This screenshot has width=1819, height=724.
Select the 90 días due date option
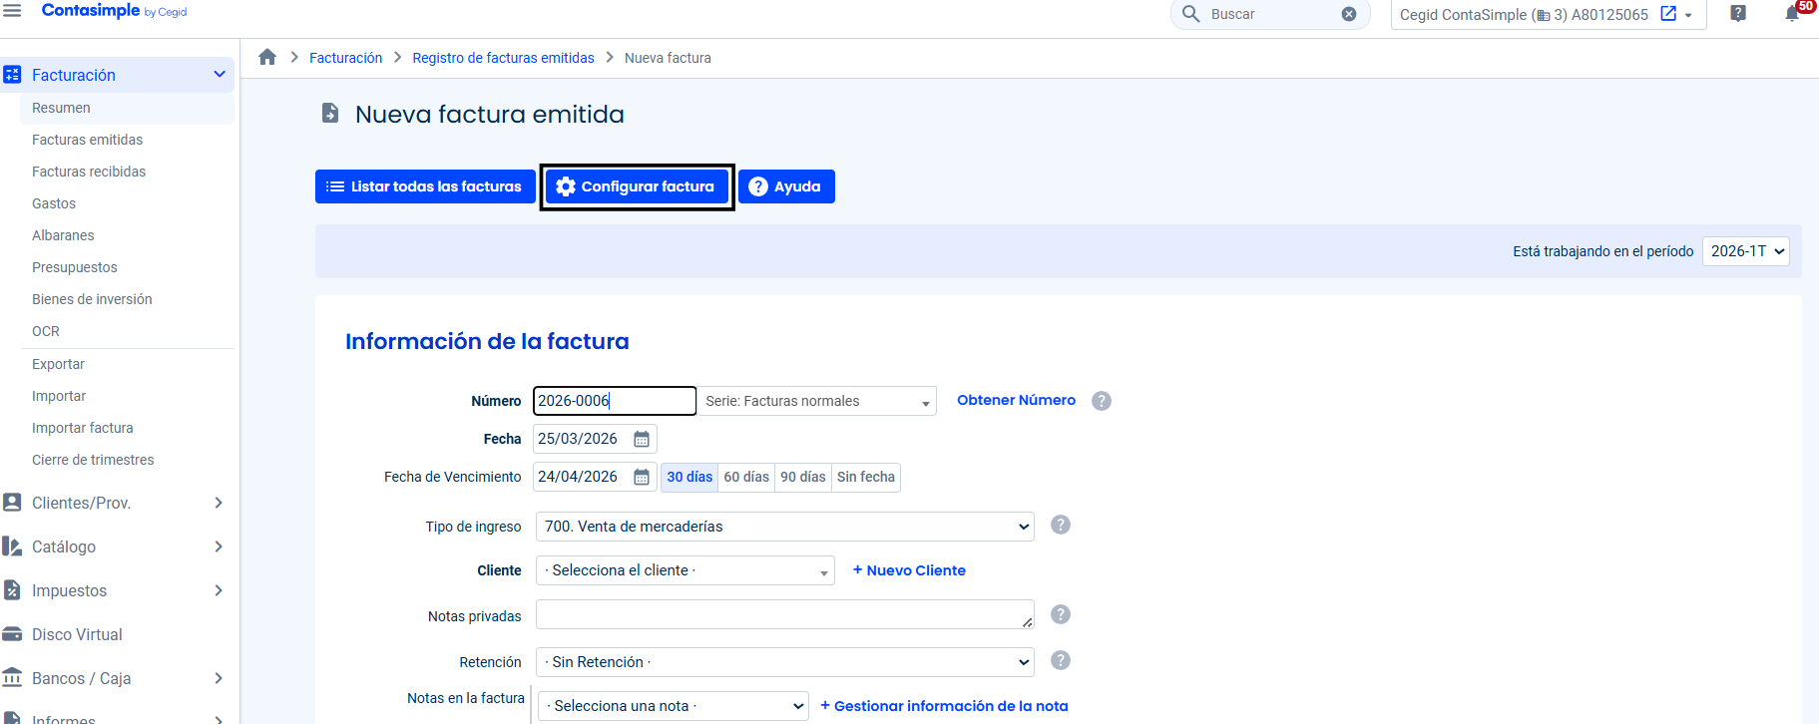802,478
